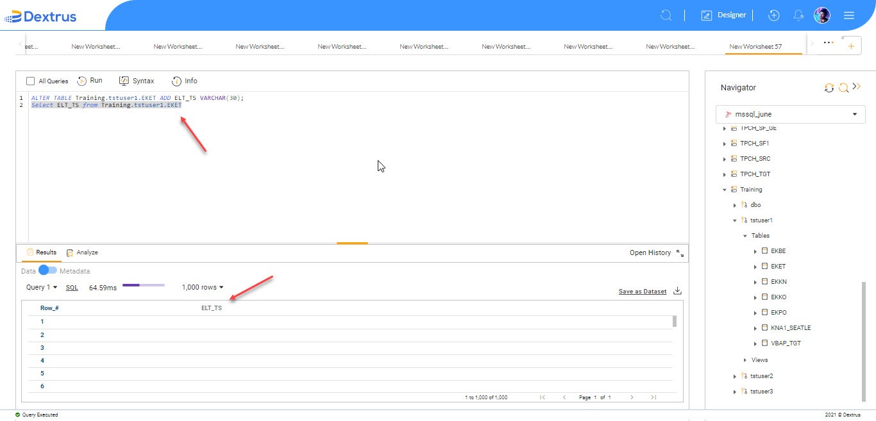Collapse the Tables folder
Image resolution: width=876 pixels, height=421 pixels.
[745, 236]
